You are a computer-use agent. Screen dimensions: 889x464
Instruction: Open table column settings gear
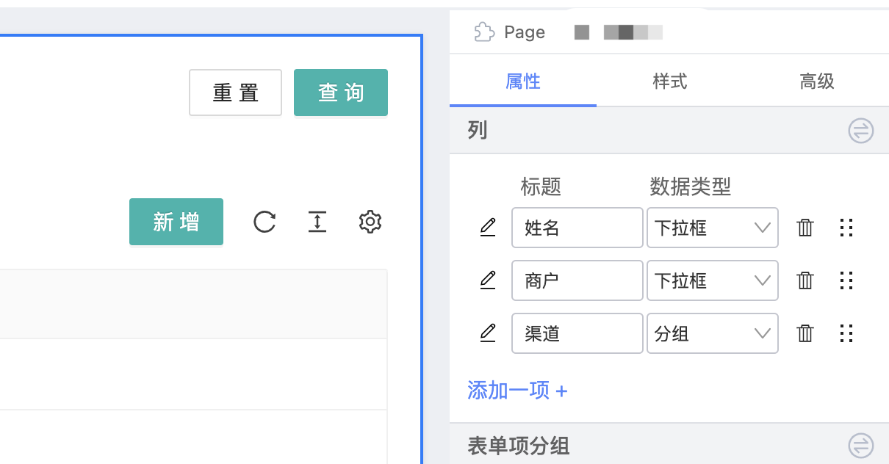[370, 222]
